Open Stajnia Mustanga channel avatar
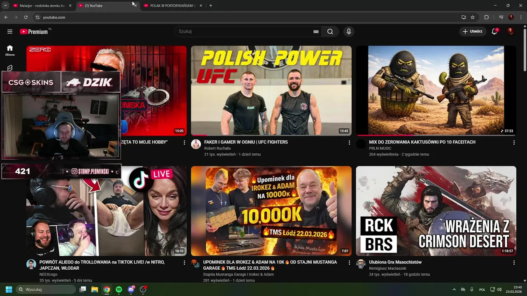Screen dimensions: 527x296 coord(196,264)
